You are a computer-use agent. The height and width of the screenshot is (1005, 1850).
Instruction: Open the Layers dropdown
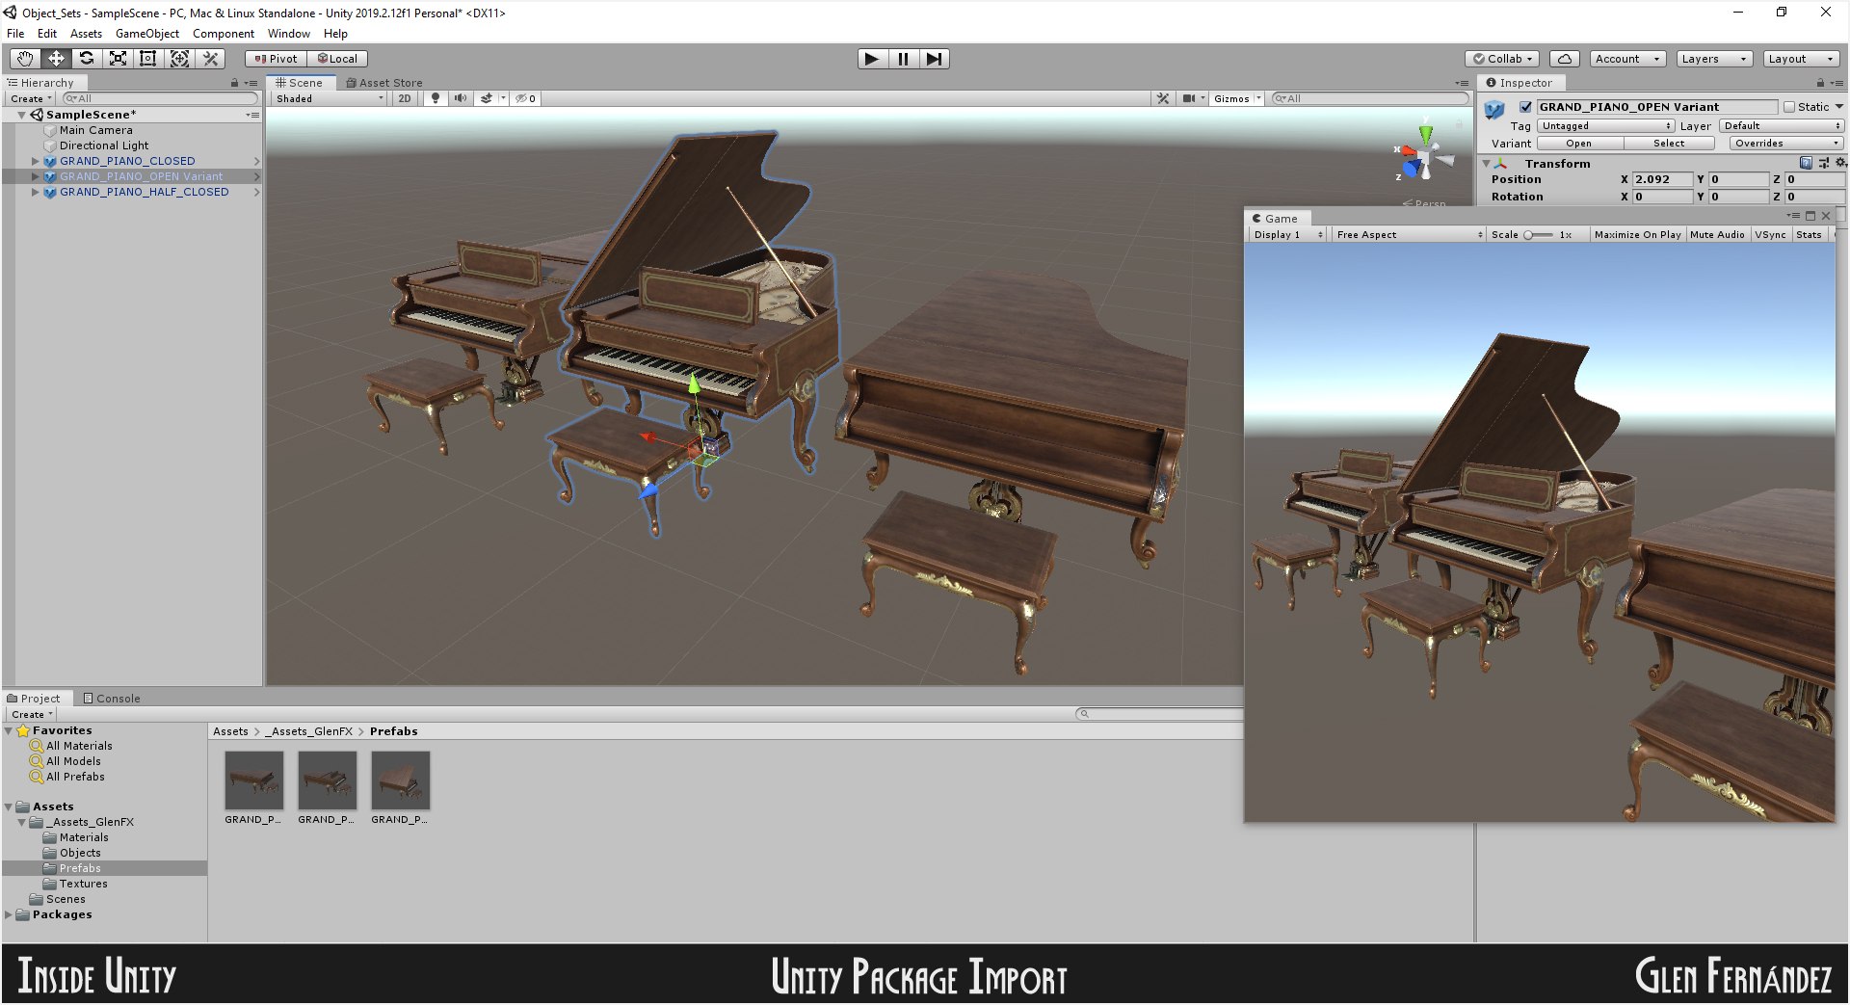tap(1713, 59)
